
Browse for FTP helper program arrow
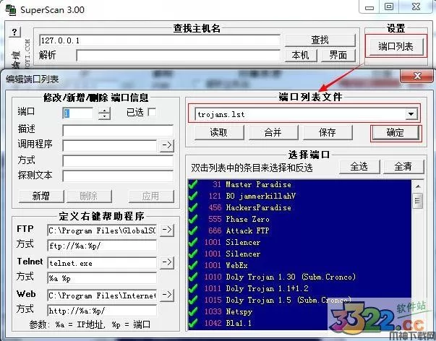[x=167, y=230]
